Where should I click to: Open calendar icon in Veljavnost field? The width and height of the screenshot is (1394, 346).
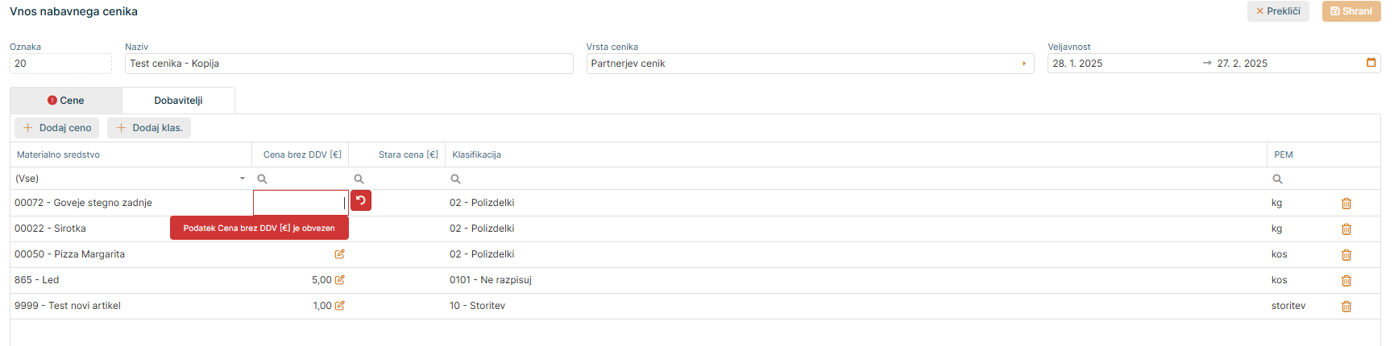point(1371,63)
